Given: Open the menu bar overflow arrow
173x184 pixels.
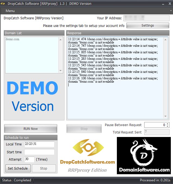Looking at the screenshot, I should 171,11.
